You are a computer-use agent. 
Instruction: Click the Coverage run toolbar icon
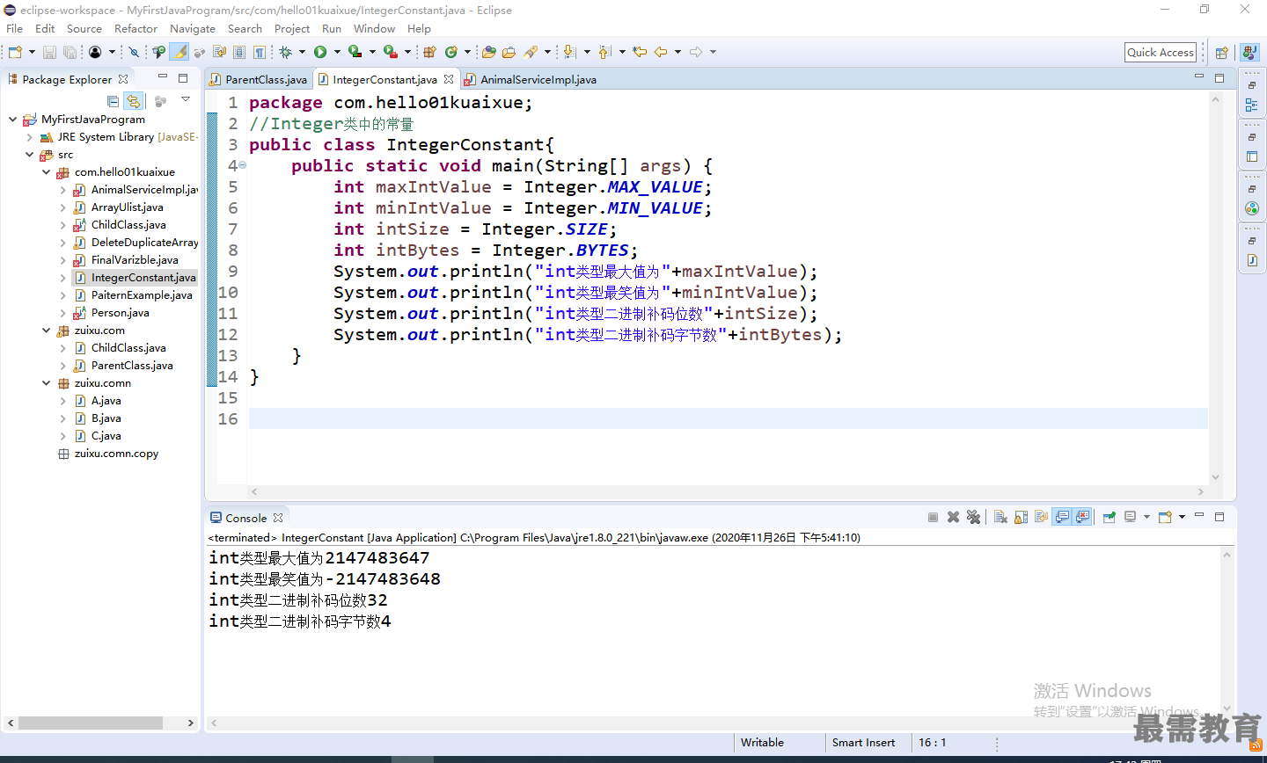click(x=355, y=52)
